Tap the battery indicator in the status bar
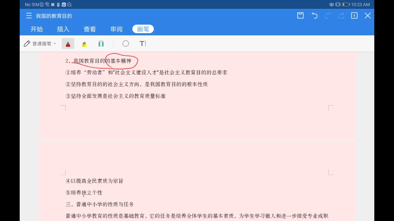394x221 pixels. pos(345,4)
